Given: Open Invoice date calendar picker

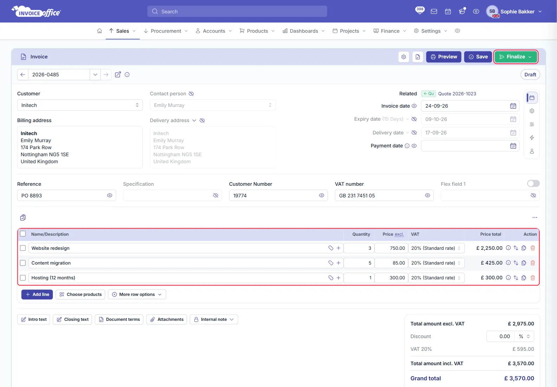Looking at the screenshot, I should [513, 106].
